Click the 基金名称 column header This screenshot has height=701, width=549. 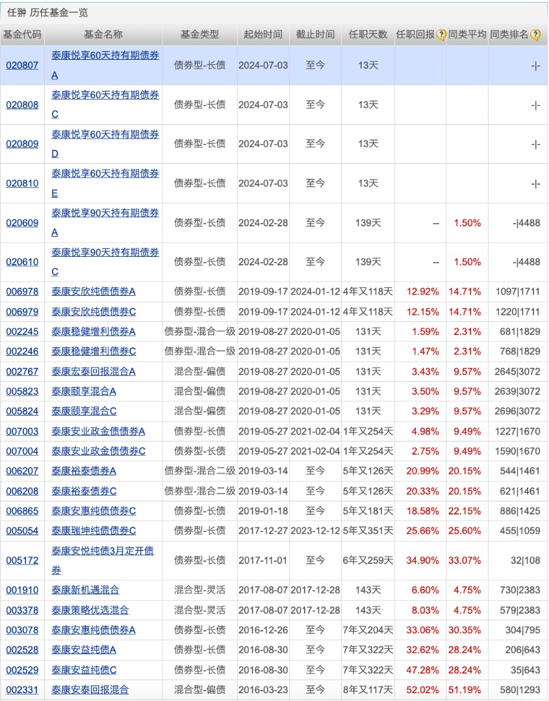[x=103, y=34]
